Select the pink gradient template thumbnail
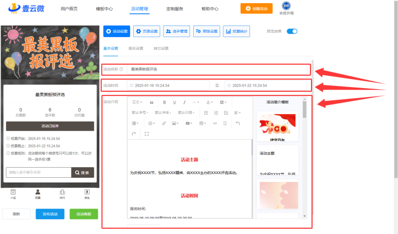Image resolution: width=398 pixels, height=234 pixels. (279, 195)
